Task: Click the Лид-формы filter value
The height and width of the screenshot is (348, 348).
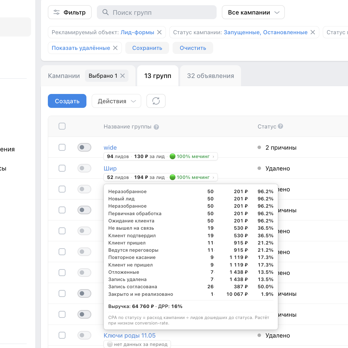Action: point(137,32)
